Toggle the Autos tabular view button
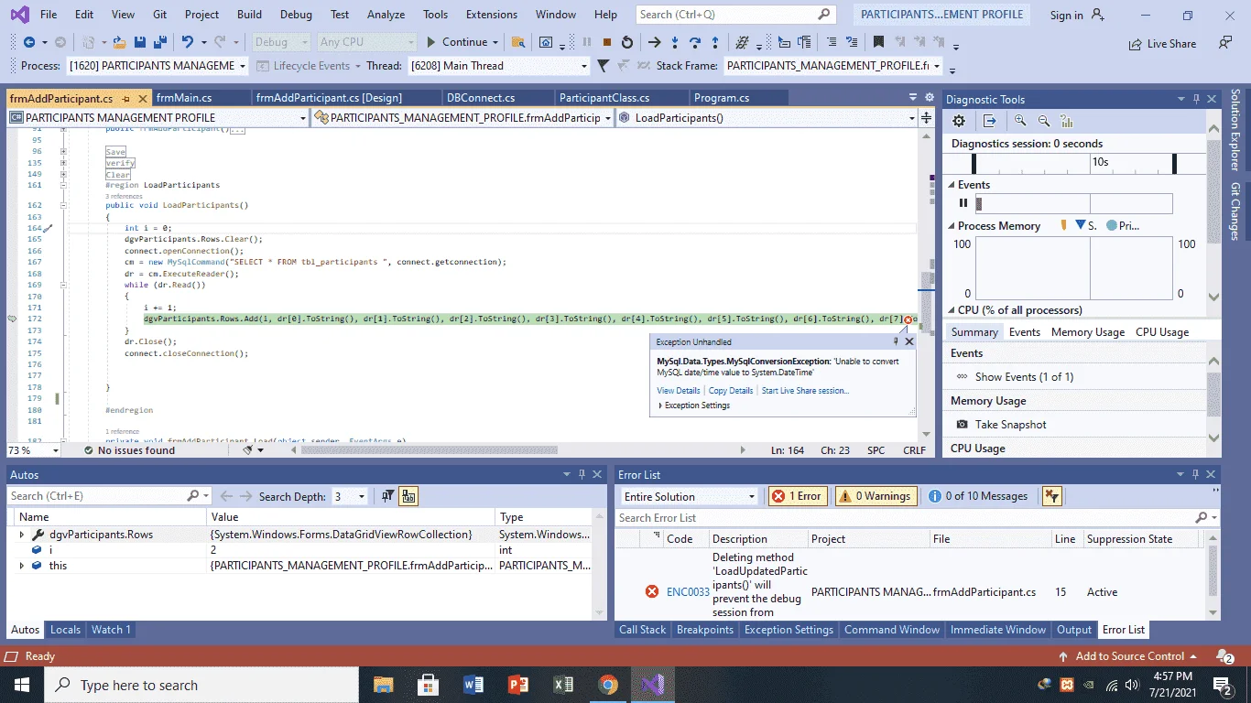The height and width of the screenshot is (703, 1251). click(x=408, y=496)
